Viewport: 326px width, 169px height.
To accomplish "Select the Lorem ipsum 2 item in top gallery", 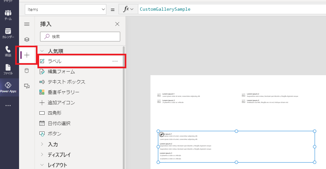I will click(270, 95).
